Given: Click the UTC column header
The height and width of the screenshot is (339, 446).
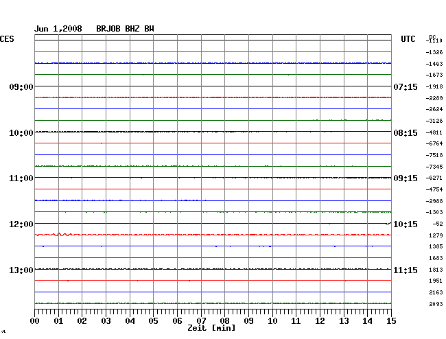Looking at the screenshot, I should click(x=408, y=39).
